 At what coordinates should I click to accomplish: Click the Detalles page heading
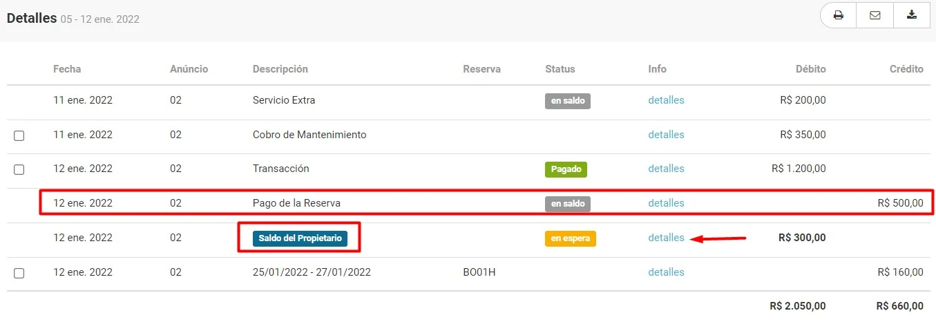[32, 18]
